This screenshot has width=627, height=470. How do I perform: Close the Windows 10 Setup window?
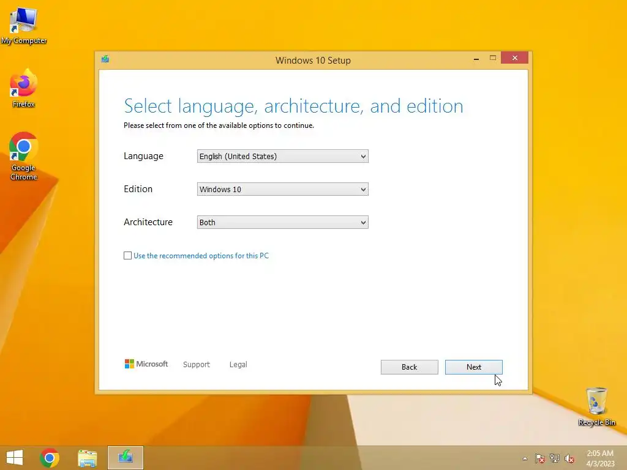(514, 58)
